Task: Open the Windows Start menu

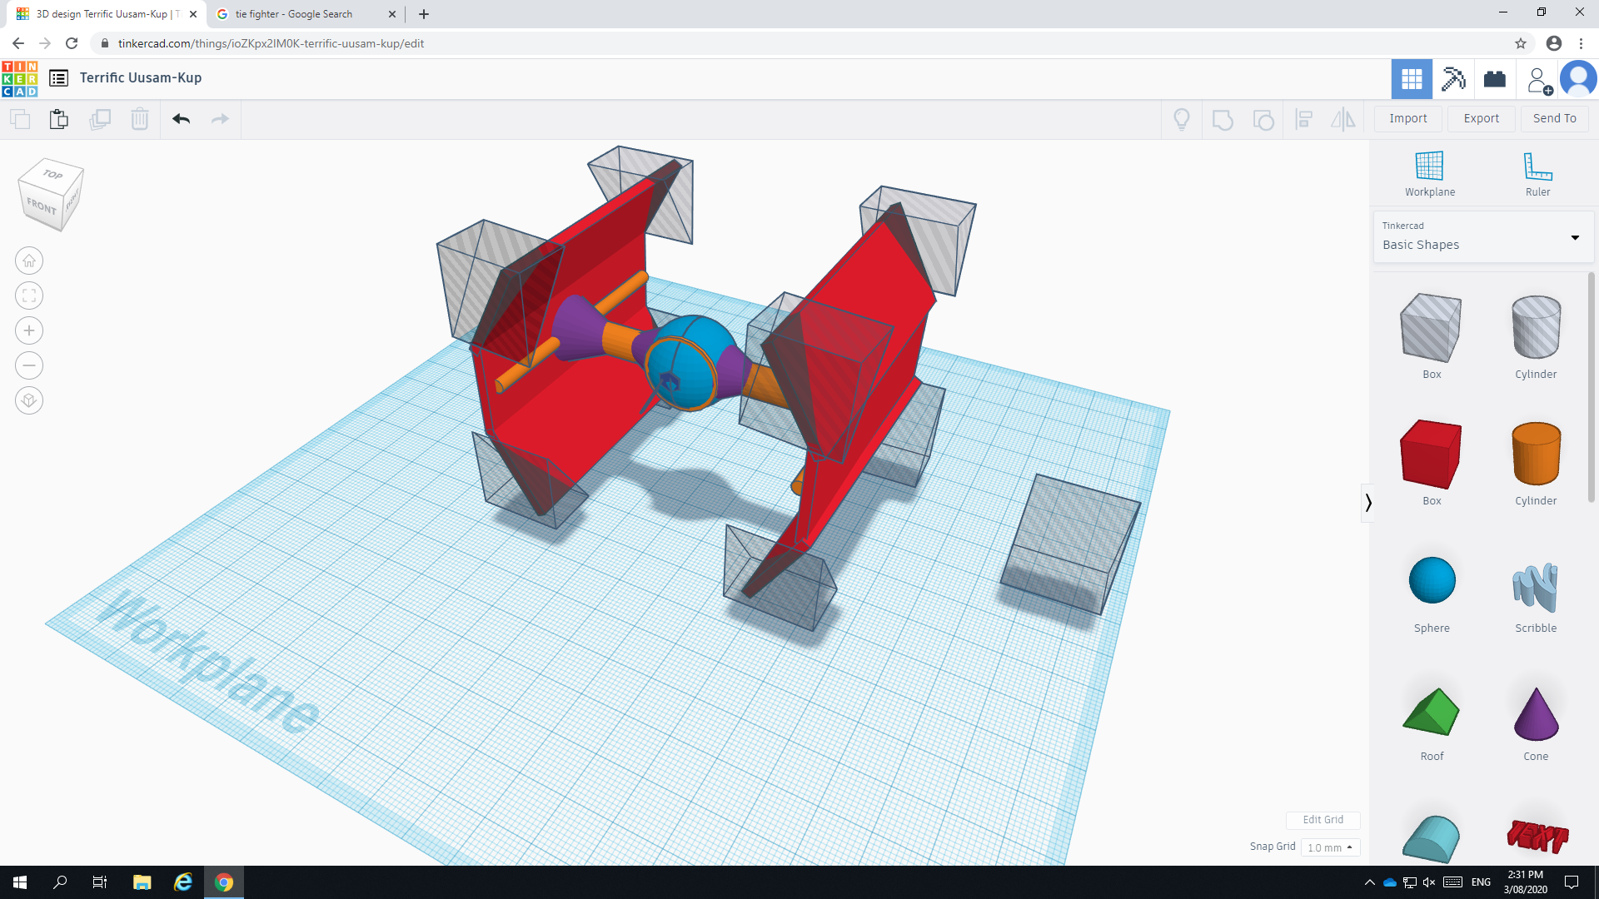Action: pyautogui.click(x=20, y=882)
